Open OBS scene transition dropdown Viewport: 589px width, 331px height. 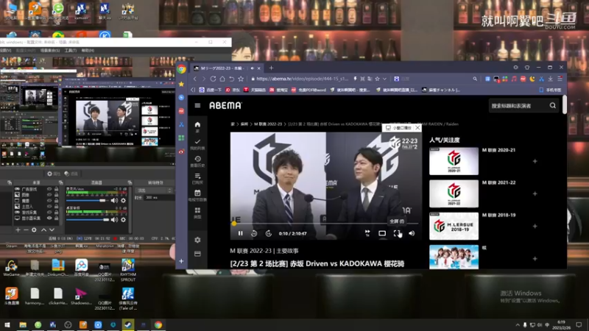pos(154,191)
